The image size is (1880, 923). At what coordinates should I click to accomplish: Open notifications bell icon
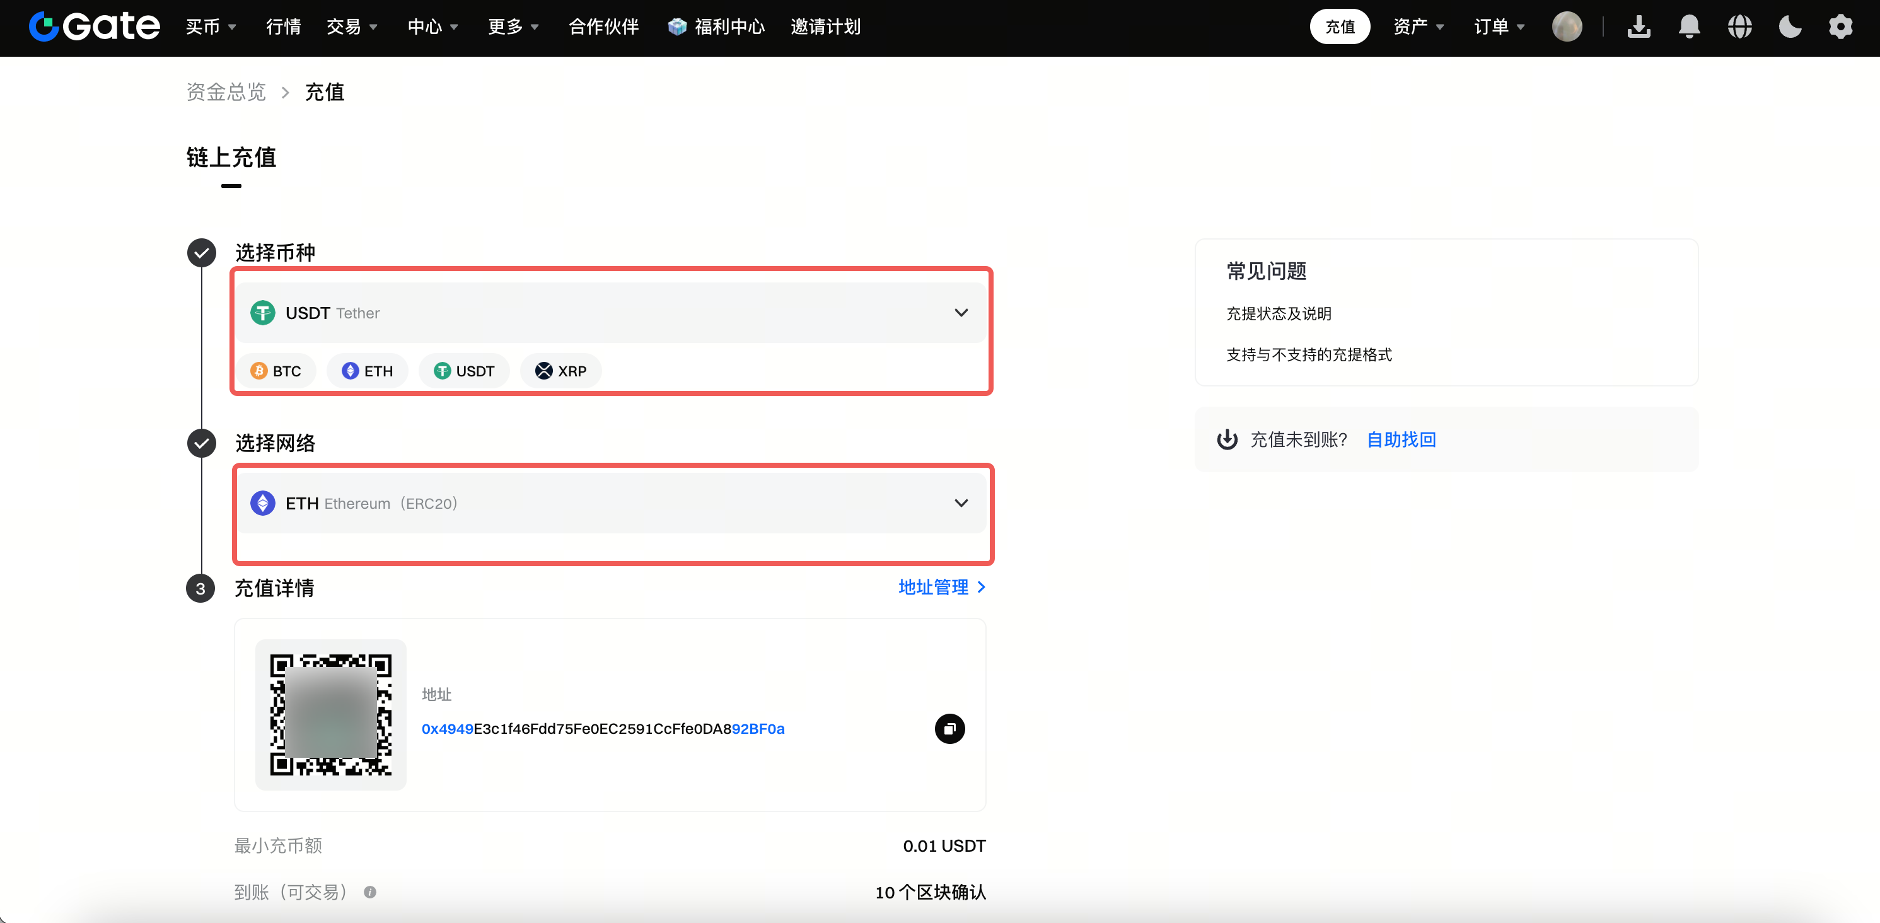coord(1690,27)
